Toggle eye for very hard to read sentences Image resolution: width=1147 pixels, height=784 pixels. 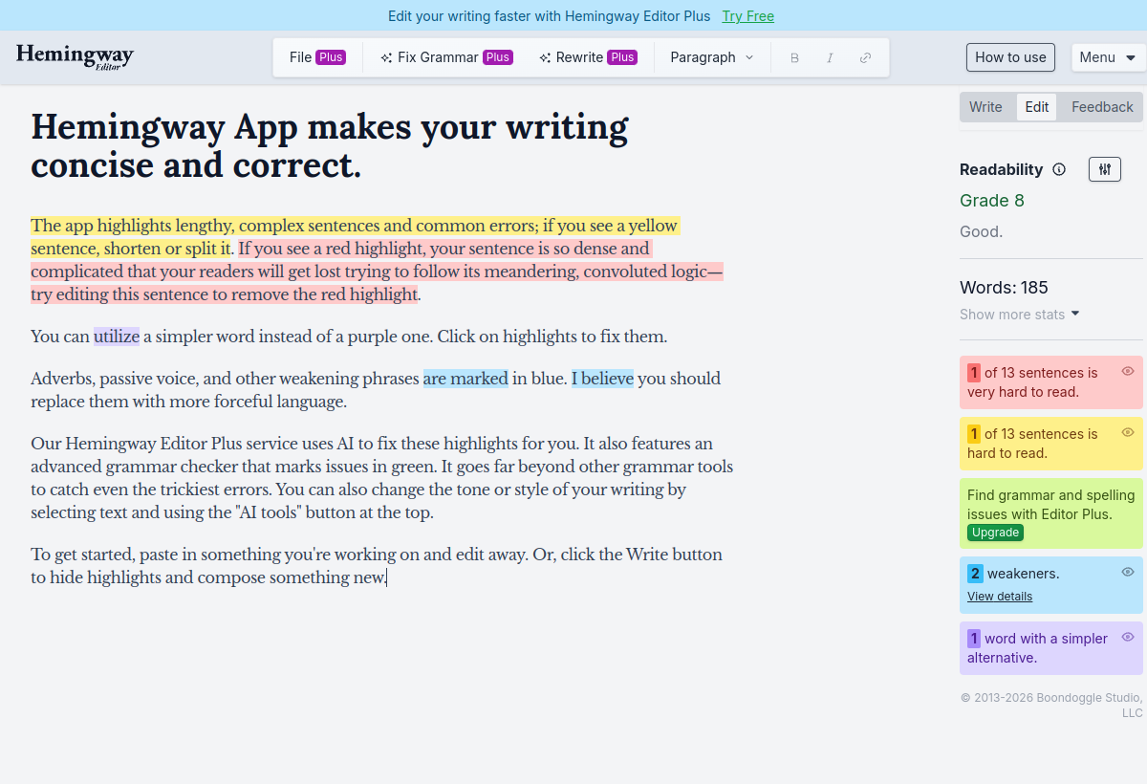click(1128, 371)
